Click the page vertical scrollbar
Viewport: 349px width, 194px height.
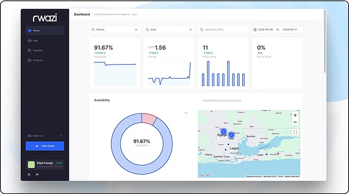tap(325, 41)
